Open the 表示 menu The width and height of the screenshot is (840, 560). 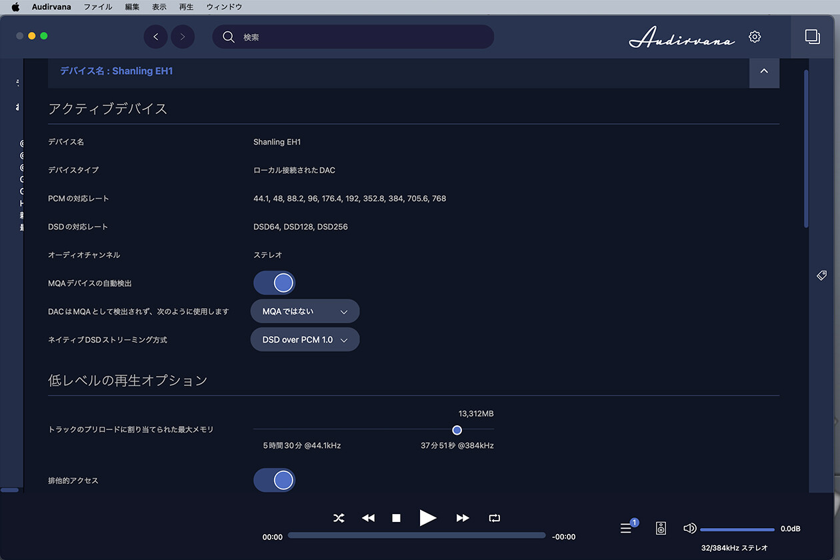tap(159, 7)
